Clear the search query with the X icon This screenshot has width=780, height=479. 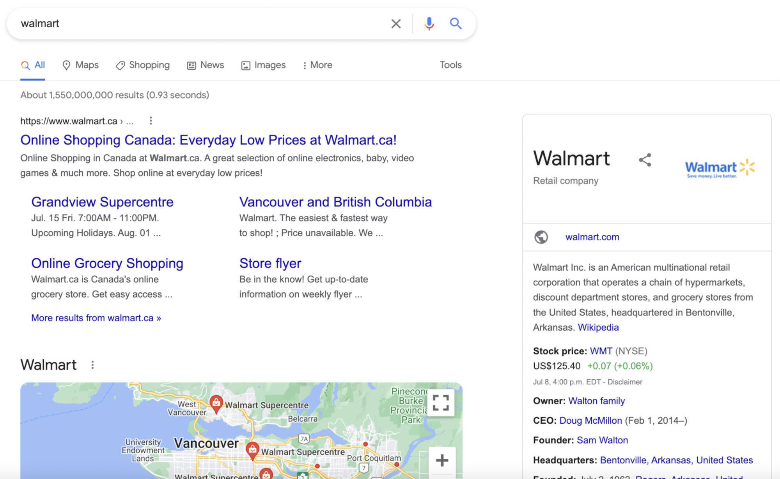pos(395,23)
